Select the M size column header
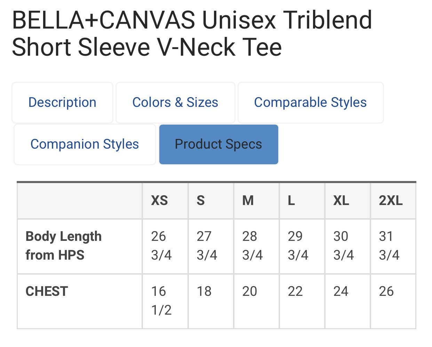The image size is (432, 347). point(248,200)
